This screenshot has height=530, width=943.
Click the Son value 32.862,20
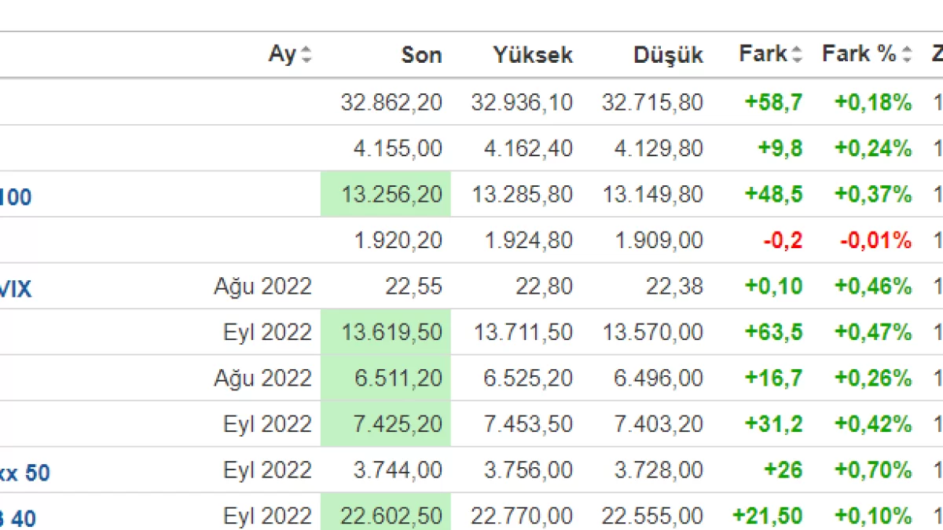click(x=391, y=102)
